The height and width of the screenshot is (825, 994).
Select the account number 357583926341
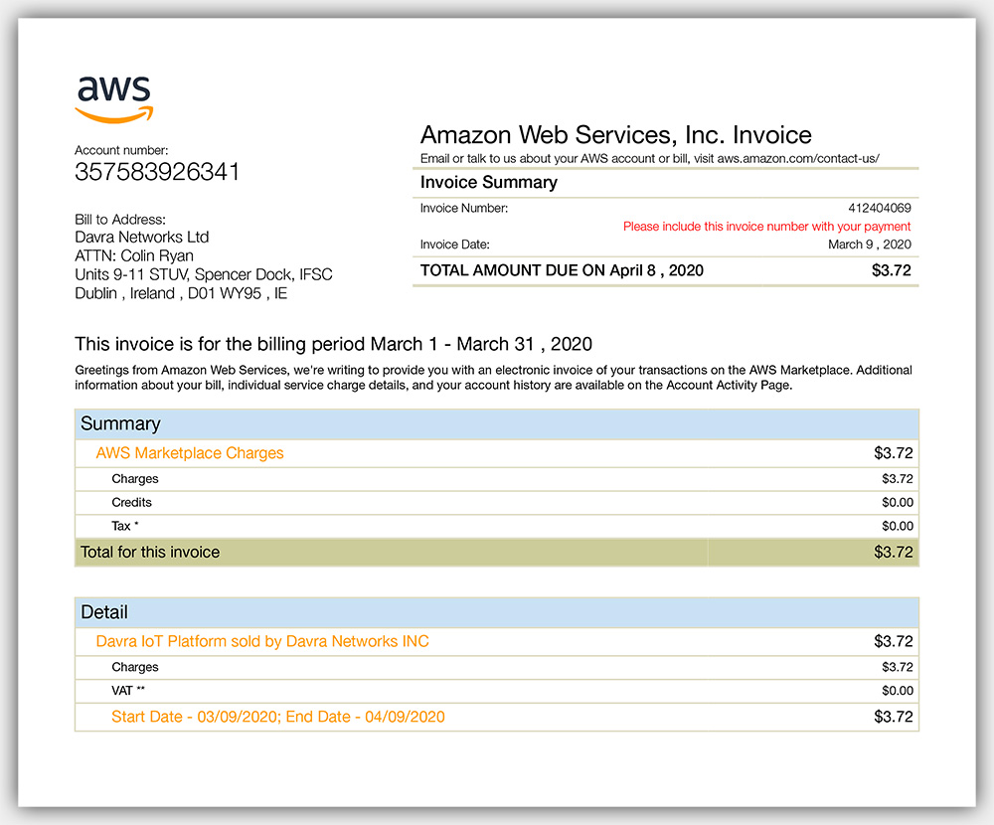(x=157, y=172)
